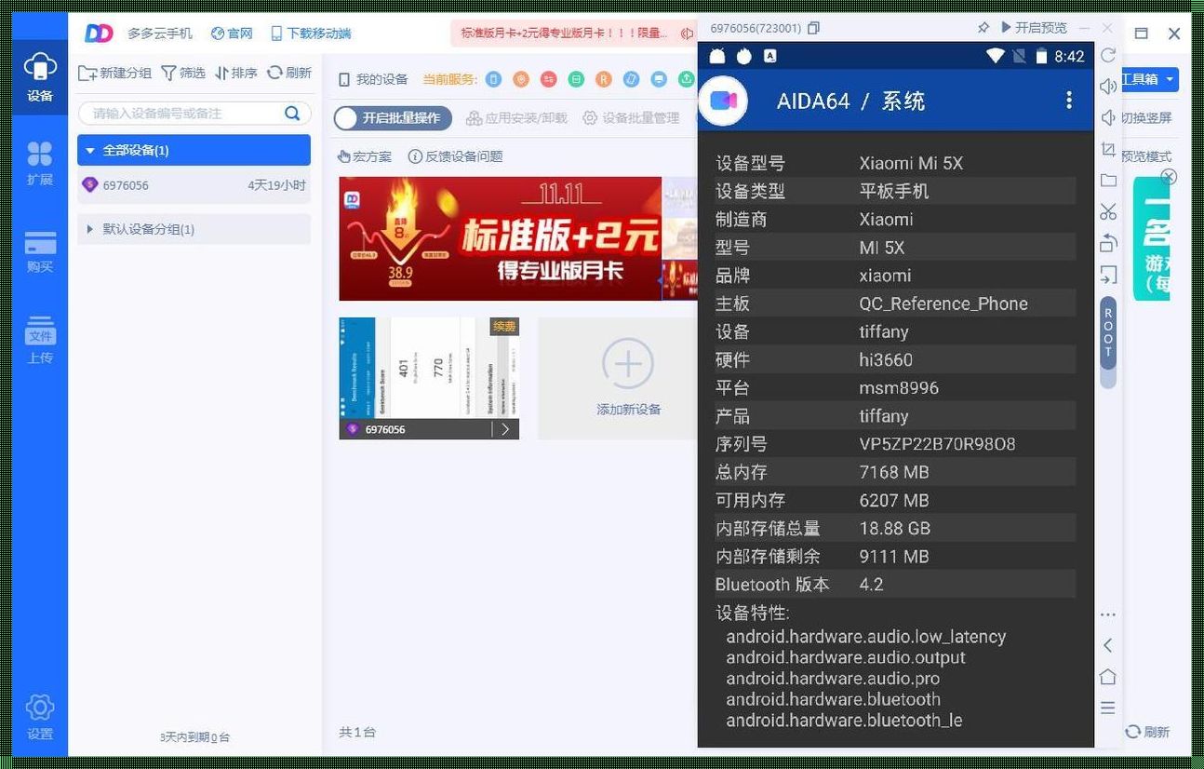Image resolution: width=1204 pixels, height=769 pixels.
Task: Click 开启预览 start preview
Action: 1034,28
